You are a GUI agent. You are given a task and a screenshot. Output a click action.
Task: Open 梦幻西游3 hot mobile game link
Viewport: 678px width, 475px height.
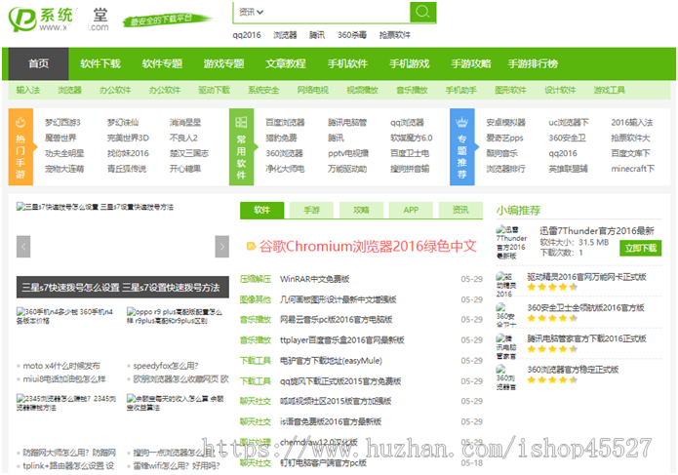point(62,122)
